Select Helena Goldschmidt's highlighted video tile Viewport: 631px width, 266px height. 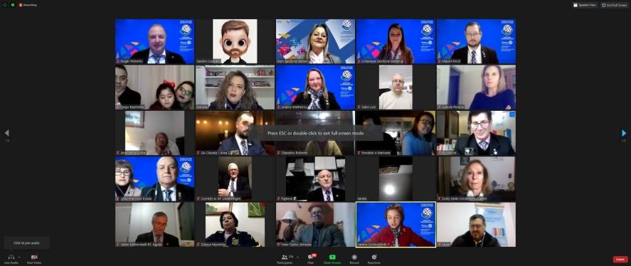tap(396, 225)
